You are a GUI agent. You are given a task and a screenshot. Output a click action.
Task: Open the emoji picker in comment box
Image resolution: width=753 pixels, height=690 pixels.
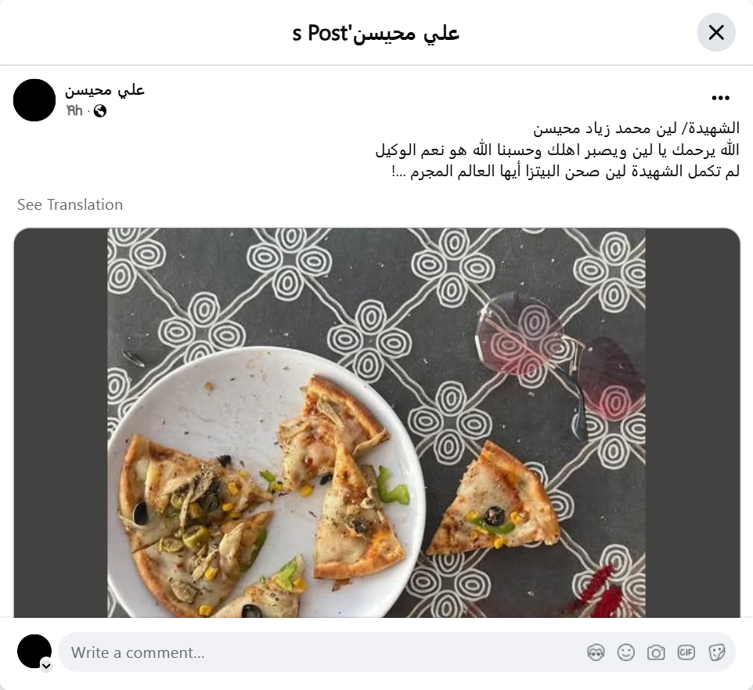[626, 652]
